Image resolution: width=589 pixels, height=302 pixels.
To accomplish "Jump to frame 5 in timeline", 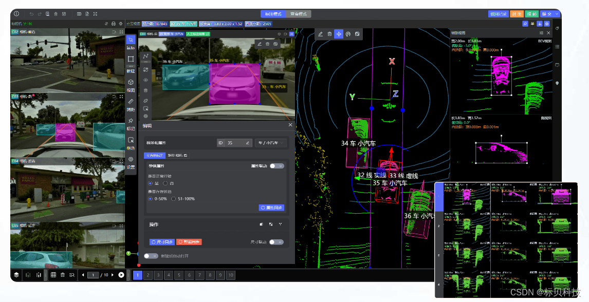I will coord(179,275).
